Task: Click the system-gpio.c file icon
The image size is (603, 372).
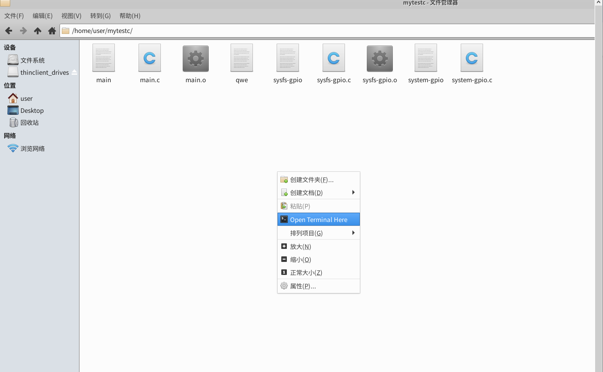Action: coord(471,59)
